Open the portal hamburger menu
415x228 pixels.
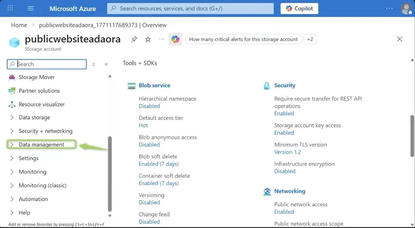click(31, 8)
